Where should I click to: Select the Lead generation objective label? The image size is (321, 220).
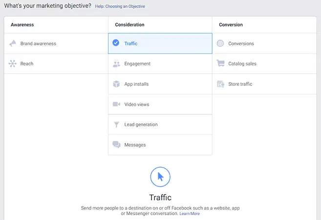click(x=141, y=125)
